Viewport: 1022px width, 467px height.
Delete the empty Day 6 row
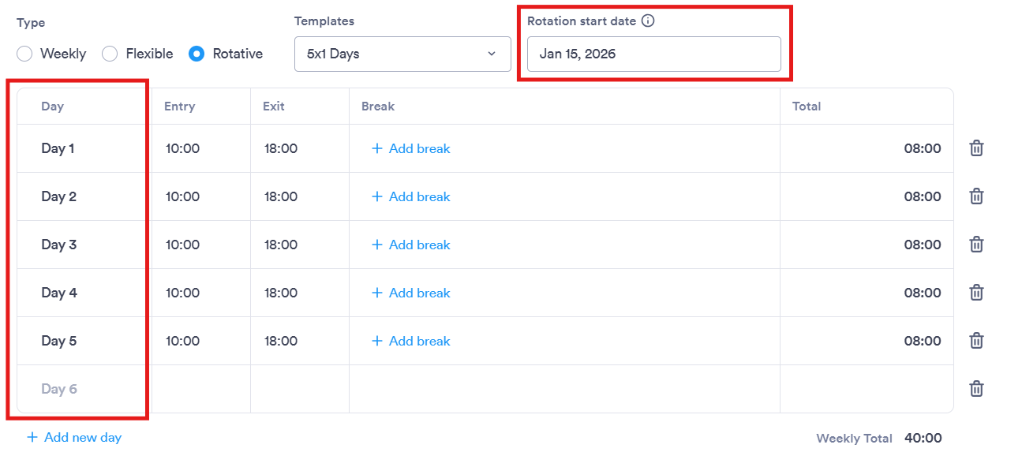976,388
